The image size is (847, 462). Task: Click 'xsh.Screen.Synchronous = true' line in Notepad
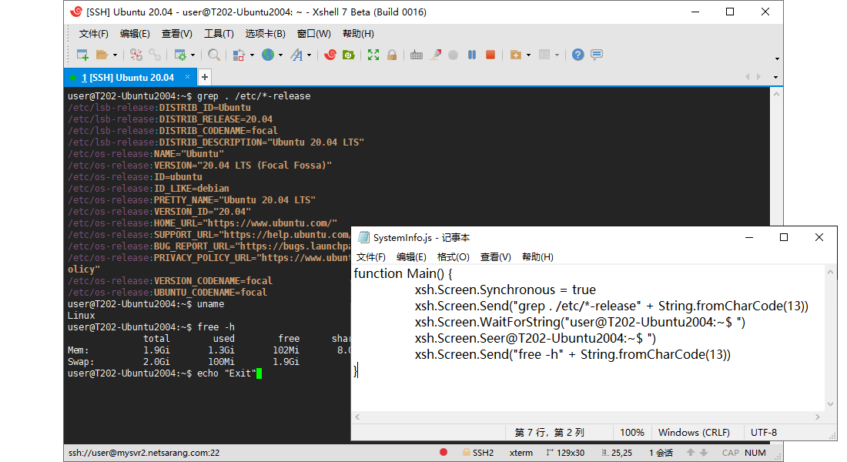505,290
